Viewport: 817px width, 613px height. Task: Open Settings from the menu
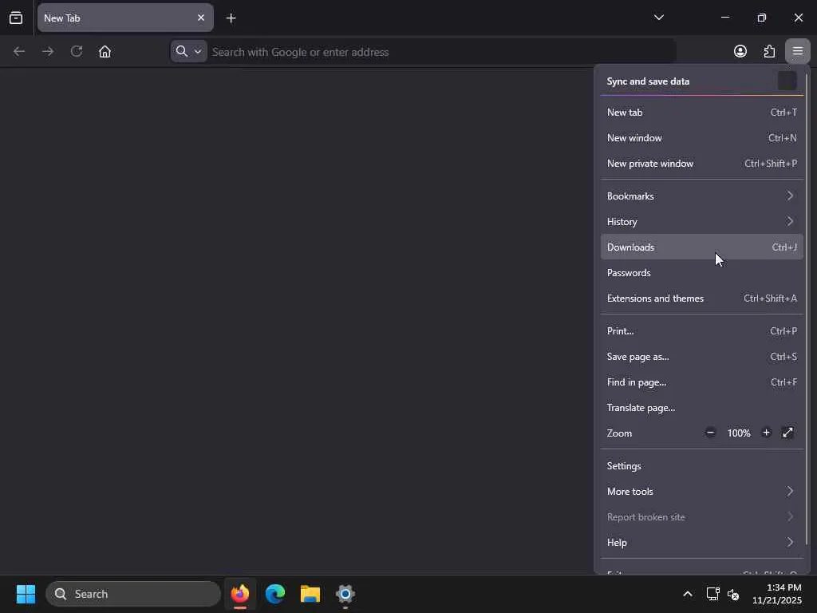(x=702, y=466)
